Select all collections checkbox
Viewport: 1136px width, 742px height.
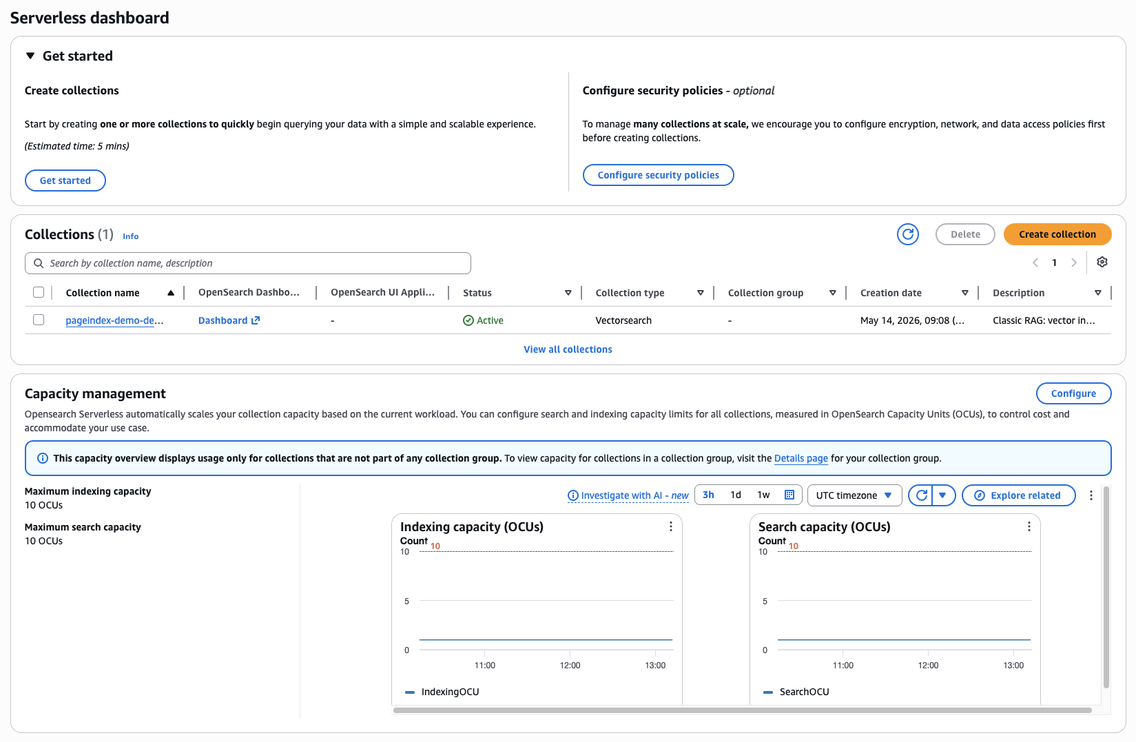(39, 292)
